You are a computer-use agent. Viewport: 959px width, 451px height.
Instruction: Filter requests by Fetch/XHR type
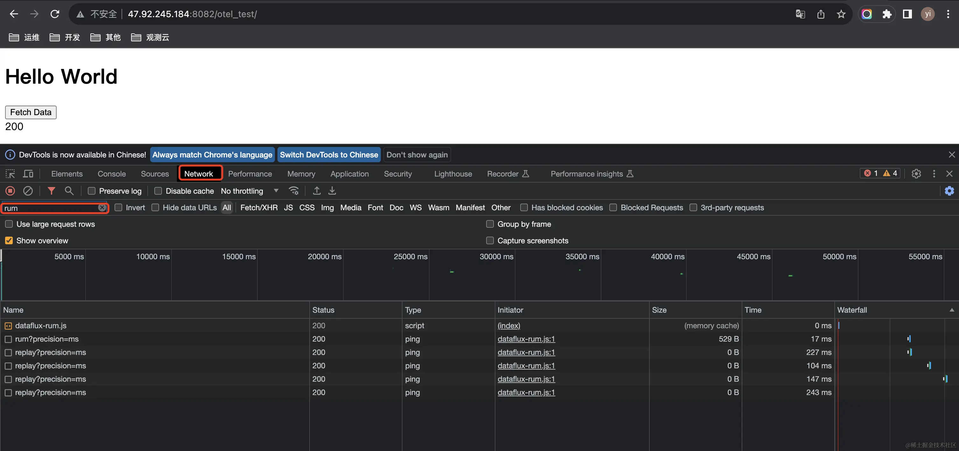pyautogui.click(x=259, y=208)
